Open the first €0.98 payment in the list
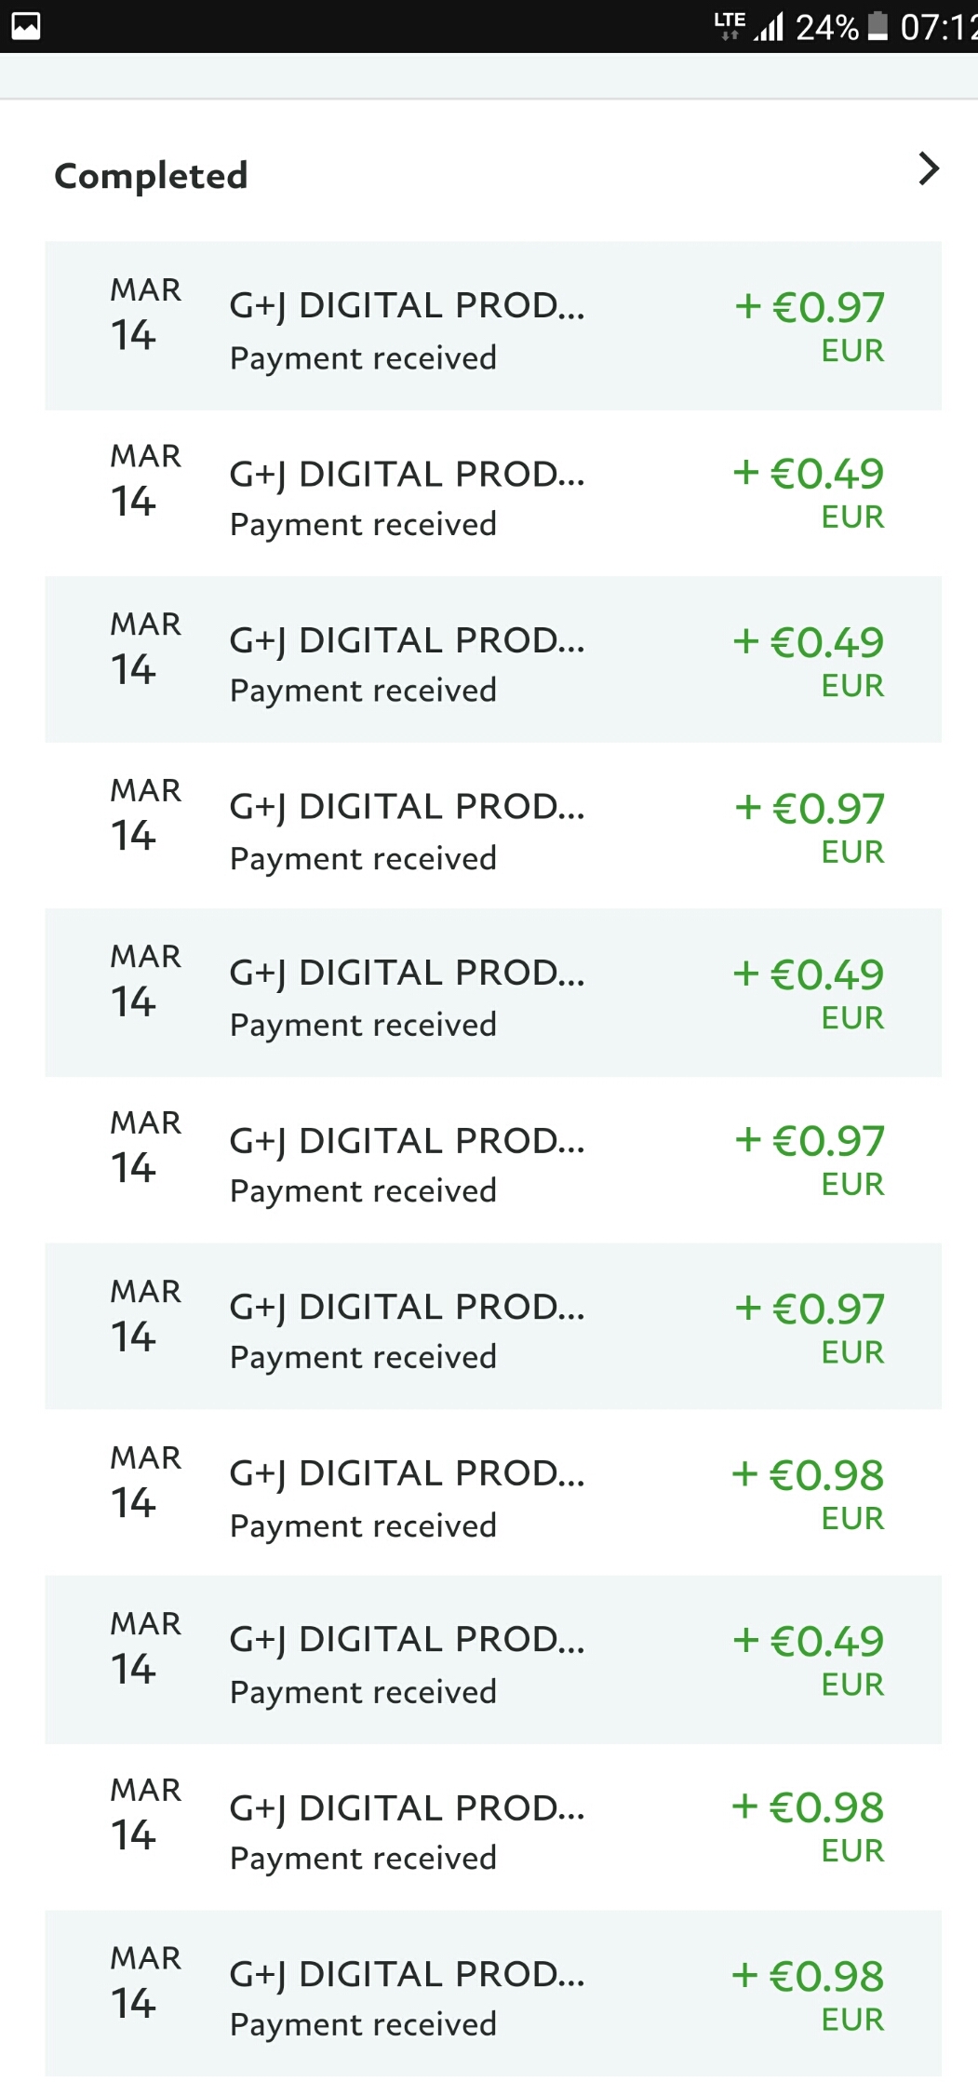Screen dimensions: 978x2082 pyautogui.click(x=493, y=1493)
